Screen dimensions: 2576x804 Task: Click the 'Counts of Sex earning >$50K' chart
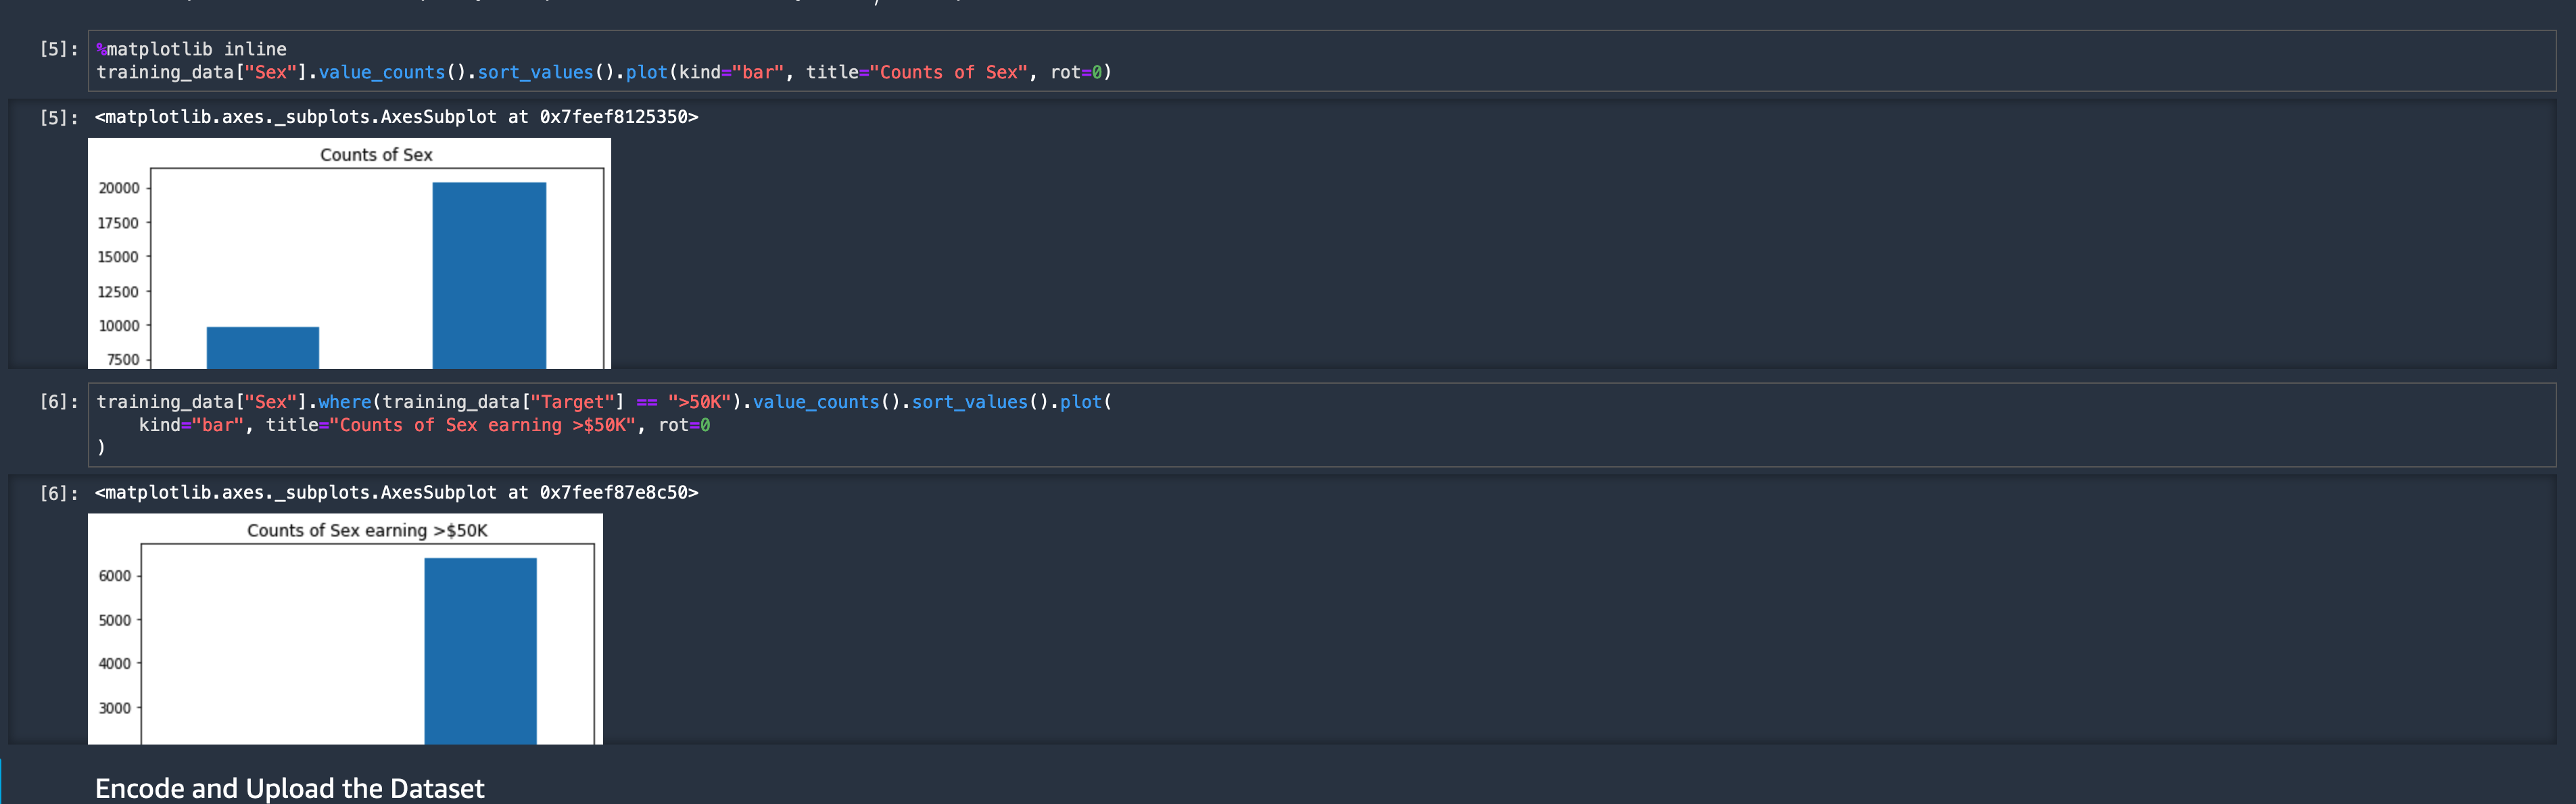click(345, 627)
